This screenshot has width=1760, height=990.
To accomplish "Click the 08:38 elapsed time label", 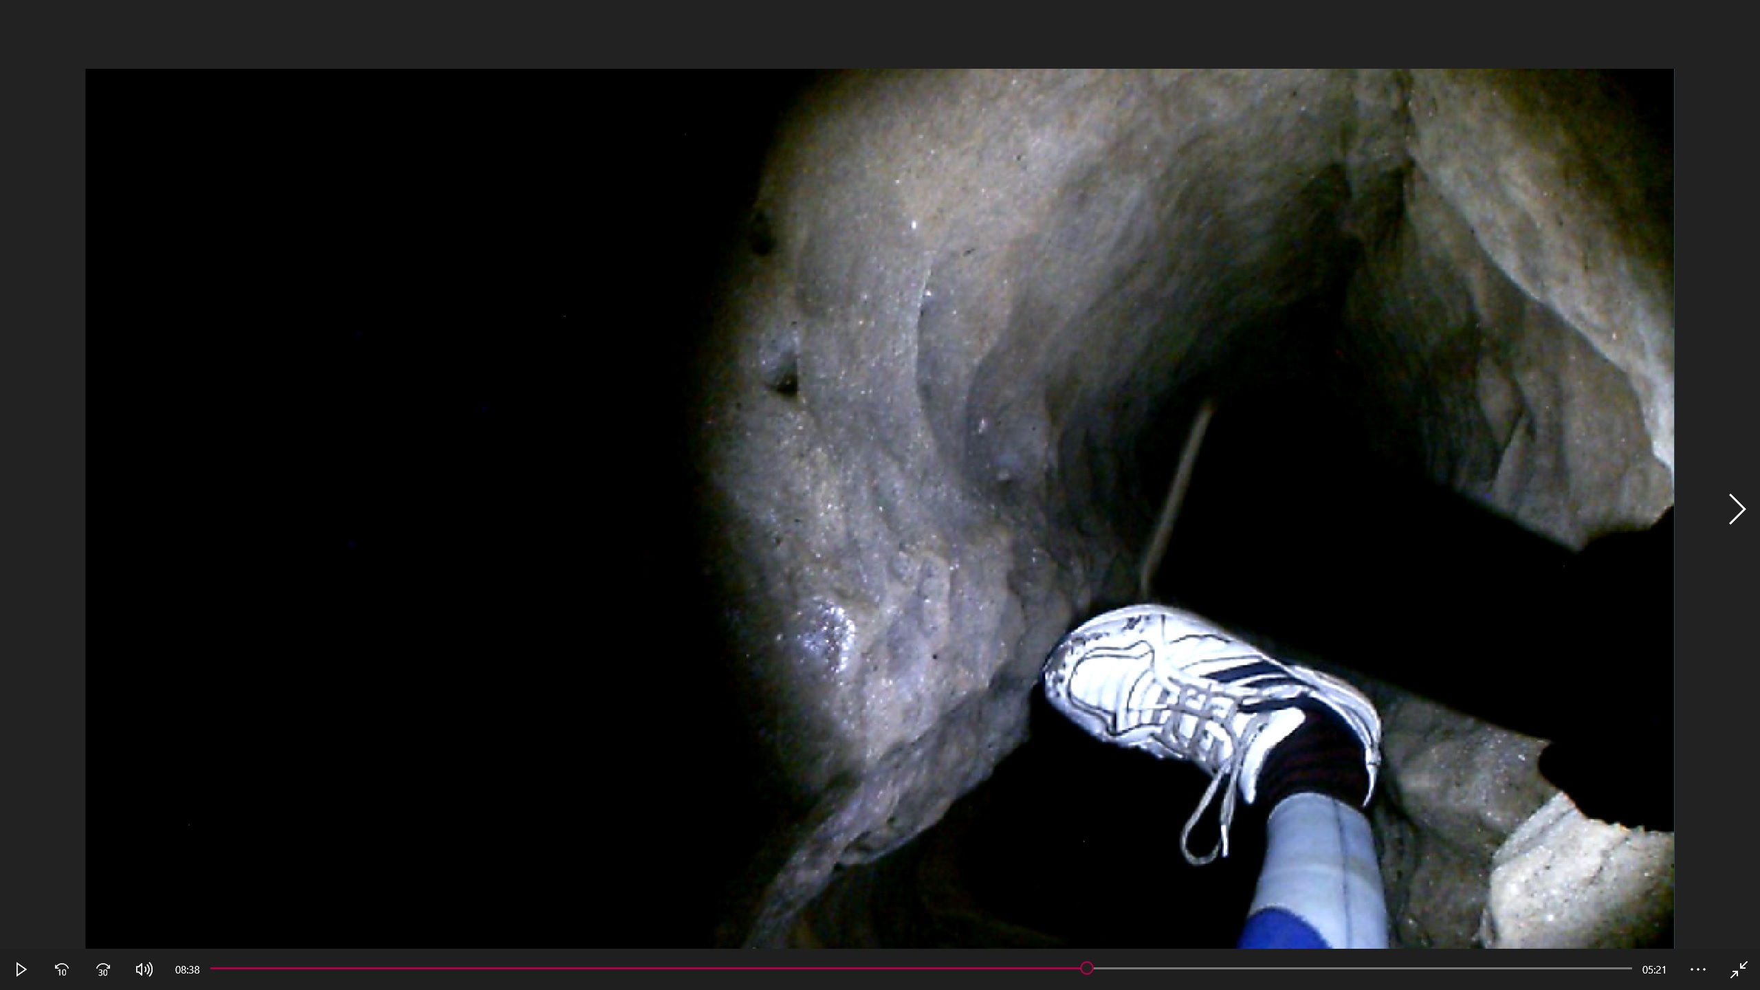I will pos(187,970).
